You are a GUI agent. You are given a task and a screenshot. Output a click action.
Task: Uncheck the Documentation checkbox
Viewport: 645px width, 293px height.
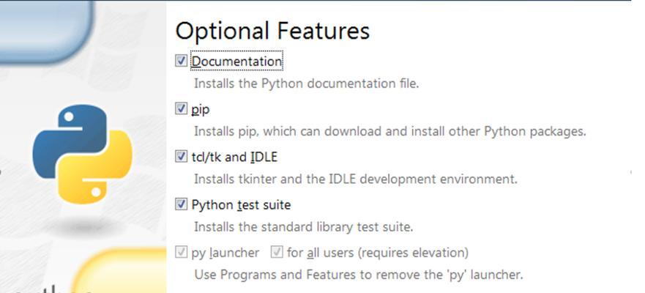click(x=181, y=61)
